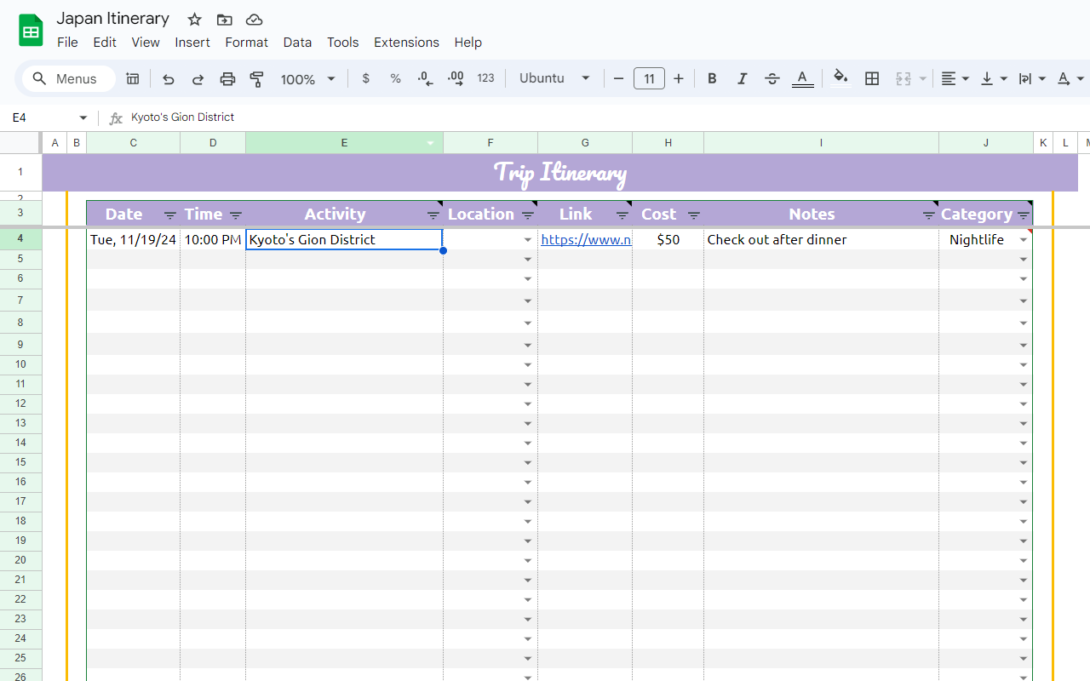Screen dimensions: 1090x681
Task: Select the Check out after dinner cell
Action: pyautogui.click(x=821, y=239)
